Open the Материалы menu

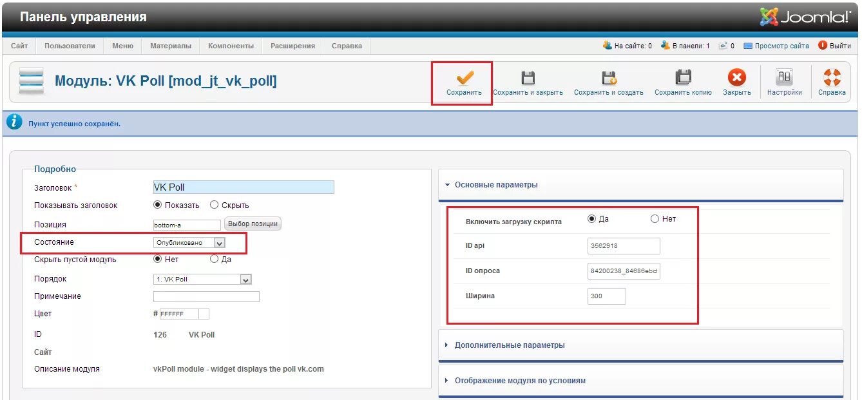point(171,46)
